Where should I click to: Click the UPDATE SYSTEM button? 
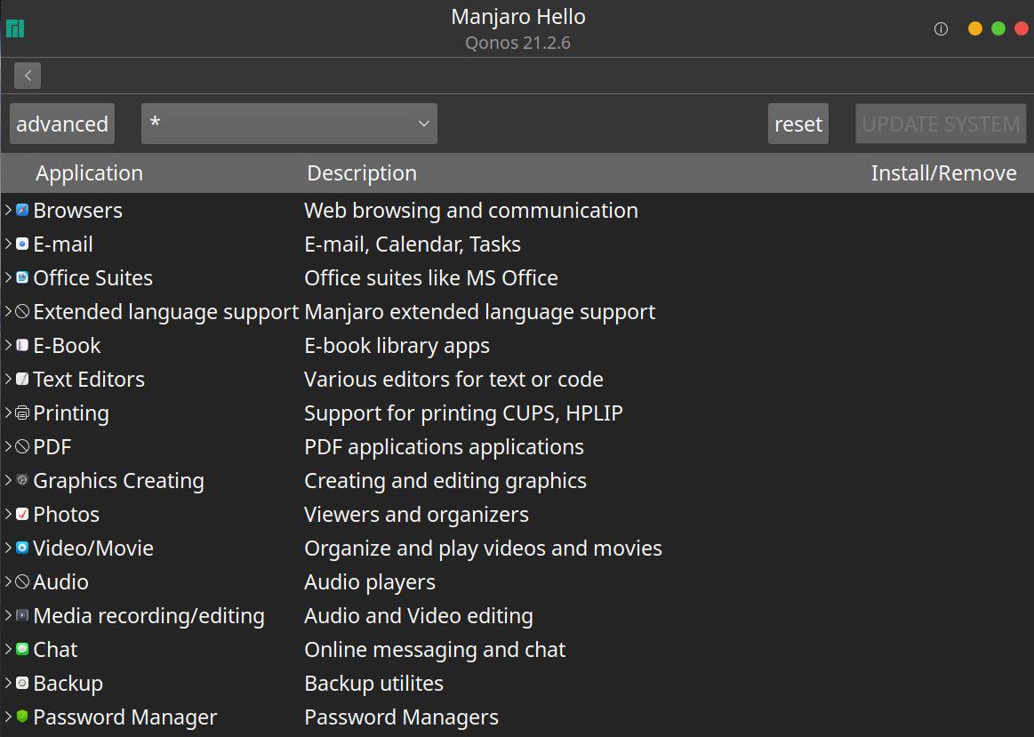[941, 124]
